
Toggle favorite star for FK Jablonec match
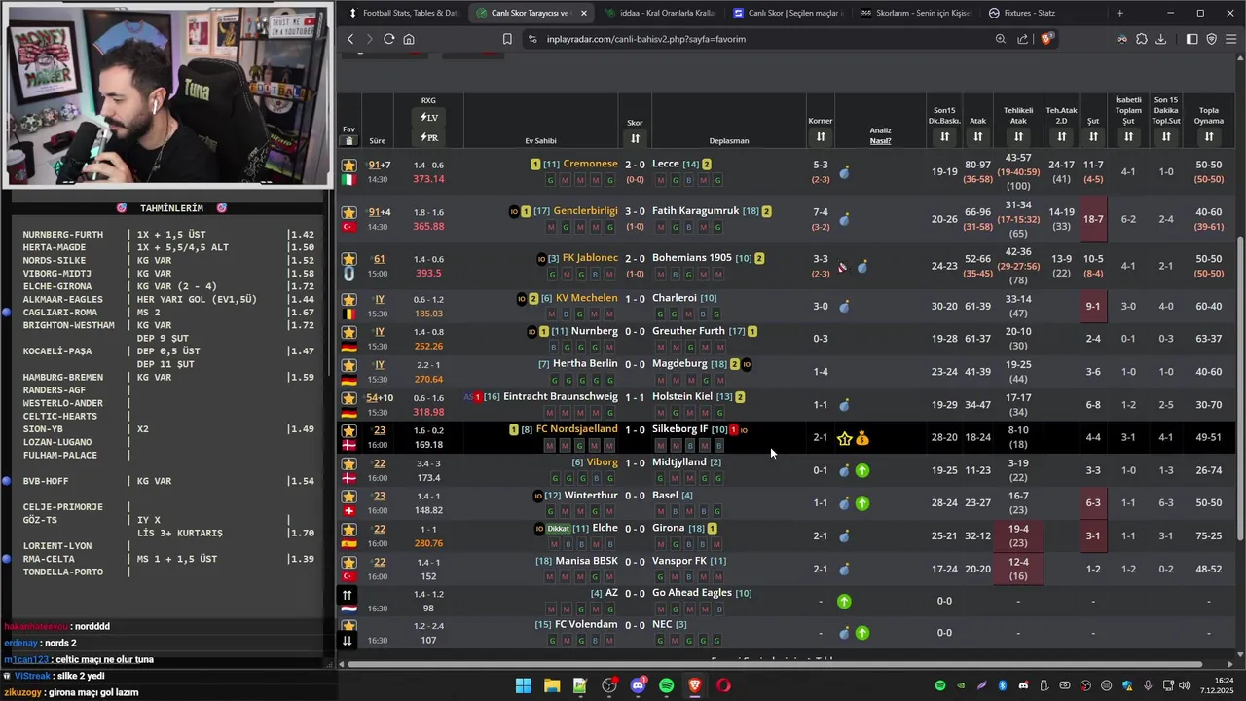click(348, 259)
